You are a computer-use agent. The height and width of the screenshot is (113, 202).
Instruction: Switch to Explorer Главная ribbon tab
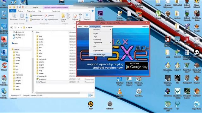pyautogui.click(x=21, y=11)
